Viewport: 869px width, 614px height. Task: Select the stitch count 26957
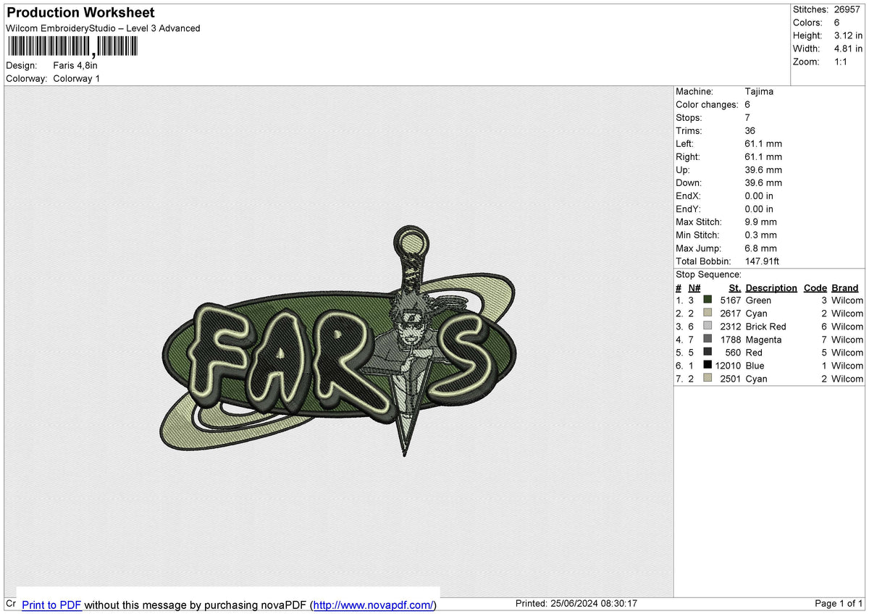click(x=847, y=9)
